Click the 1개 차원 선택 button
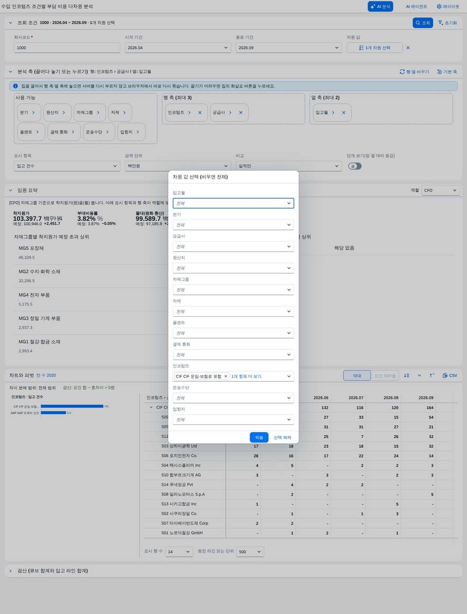Viewport: 467px width, 614px height. (x=375, y=48)
